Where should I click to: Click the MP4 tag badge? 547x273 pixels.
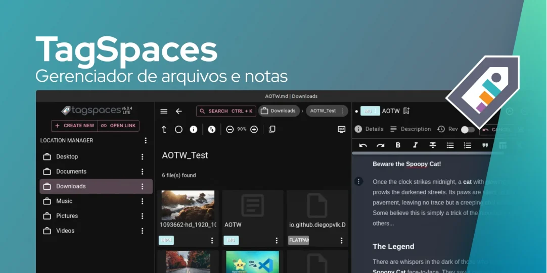pyautogui.click(x=166, y=240)
